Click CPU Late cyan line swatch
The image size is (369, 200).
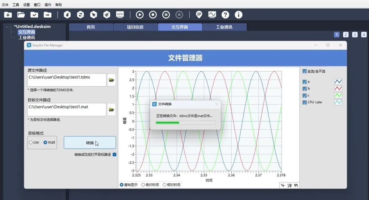[338, 102]
